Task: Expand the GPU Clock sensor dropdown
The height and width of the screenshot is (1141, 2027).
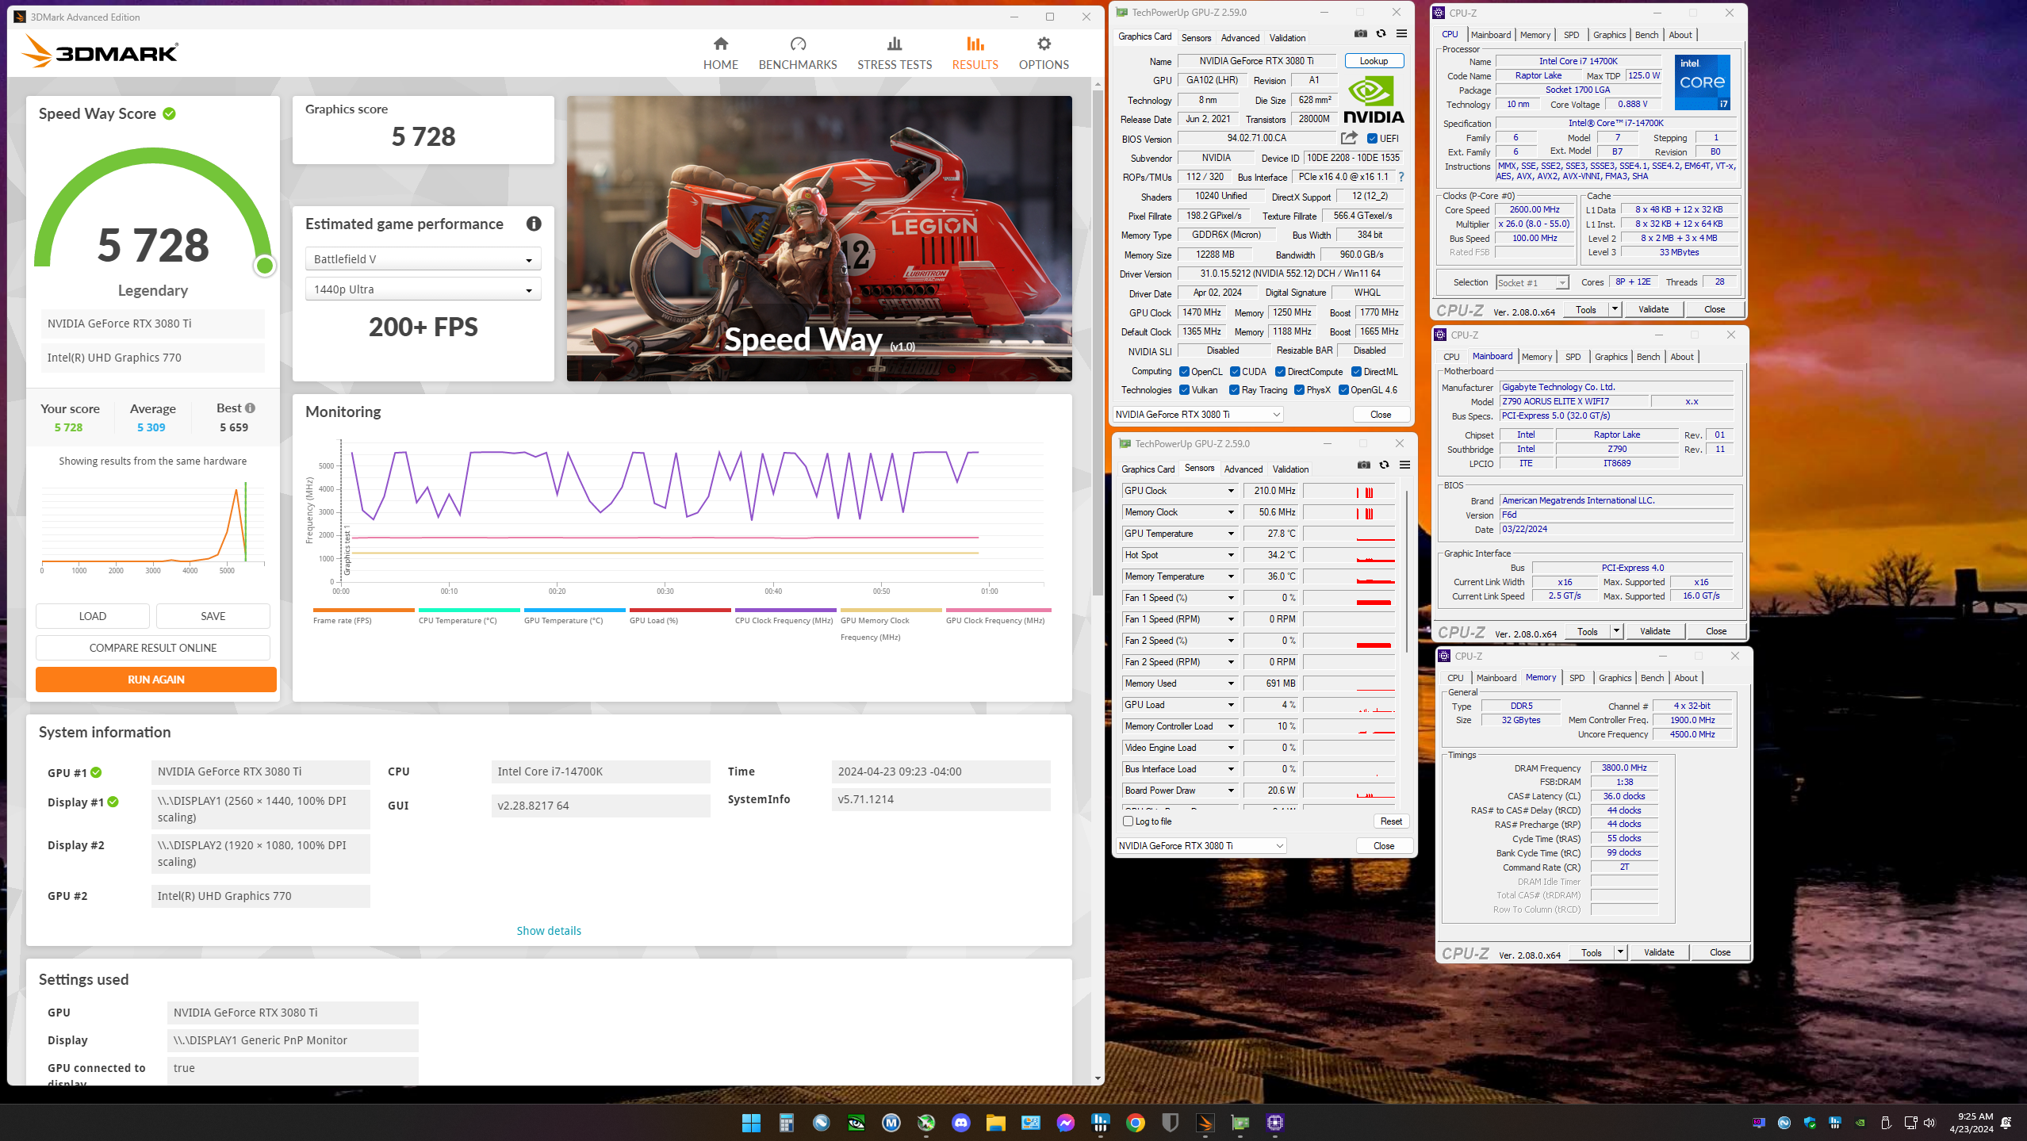Action: coord(1231,491)
